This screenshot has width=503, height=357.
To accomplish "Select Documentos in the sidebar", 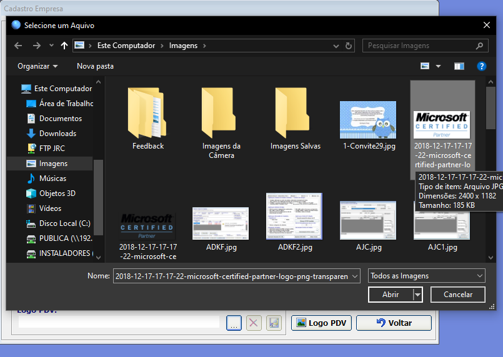I will click(54, 119).
